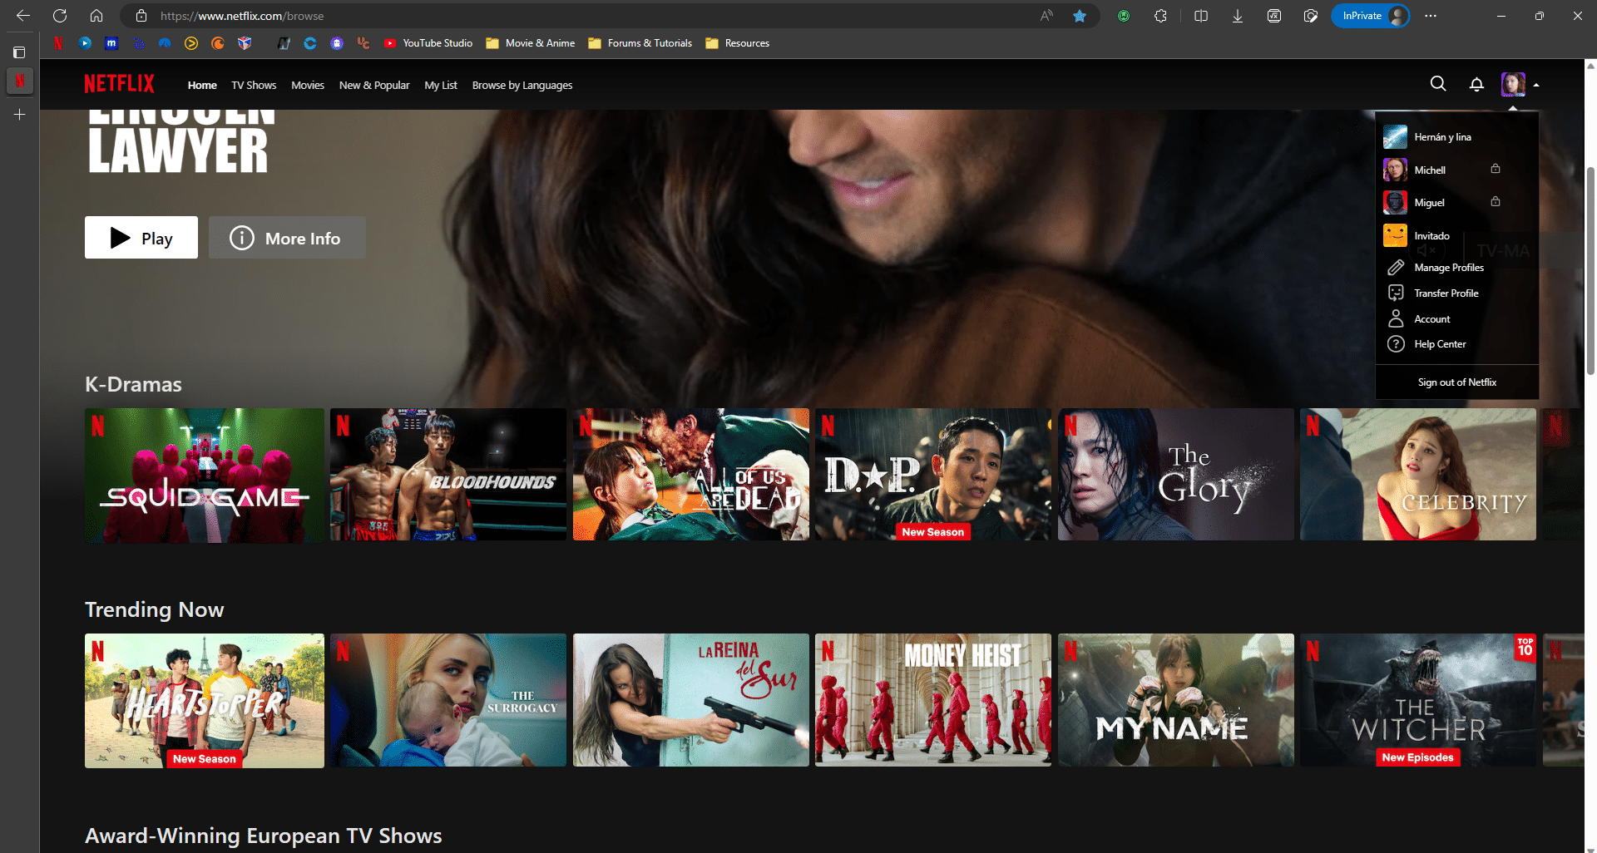Open the Bloodhounds thumbnail
The image size is (1597, 853).
point(448,475)
